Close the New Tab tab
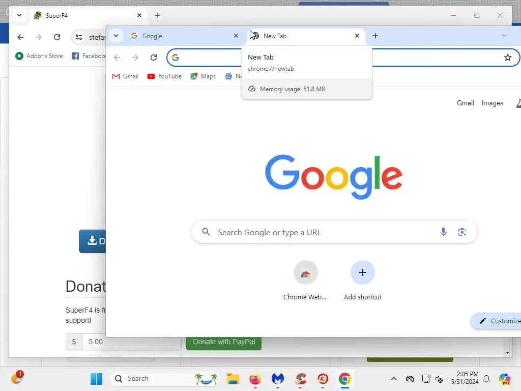Viewport: 521px width, 391px height. [357, 36]
